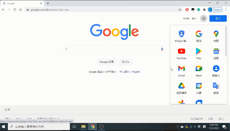The image size is (230, 131).
Task: Open privacy policy footer link
Action: (196, 119)
